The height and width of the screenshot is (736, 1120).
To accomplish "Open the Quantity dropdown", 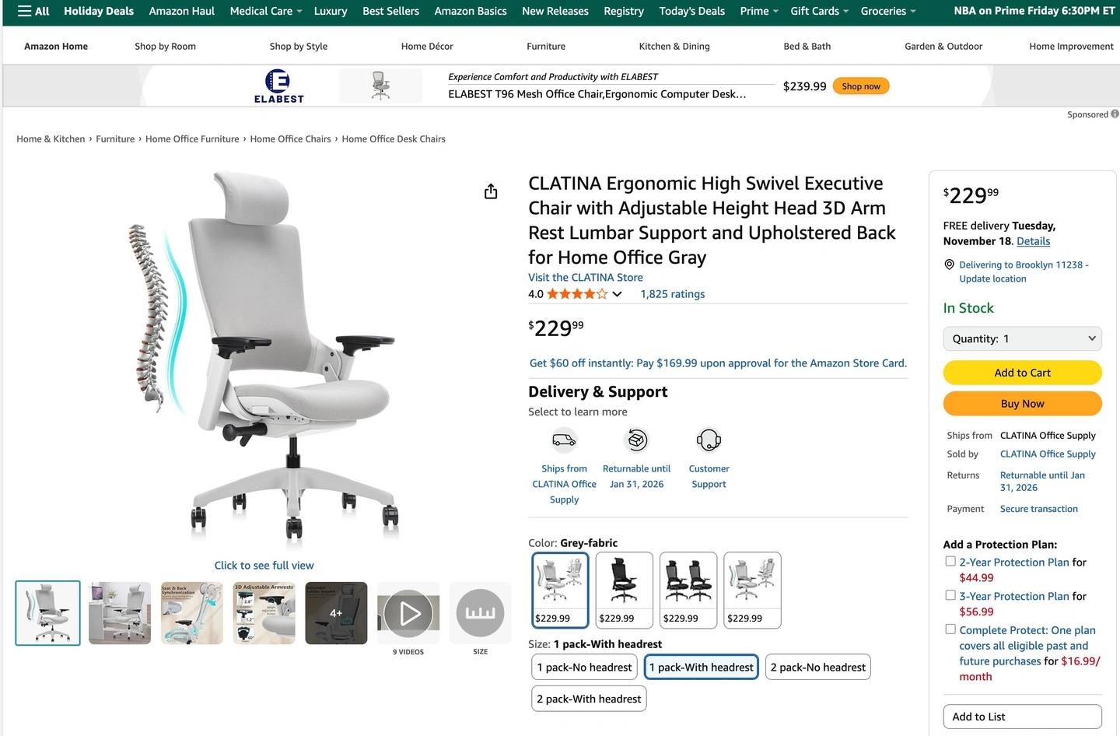I will tap(1022, 338).
